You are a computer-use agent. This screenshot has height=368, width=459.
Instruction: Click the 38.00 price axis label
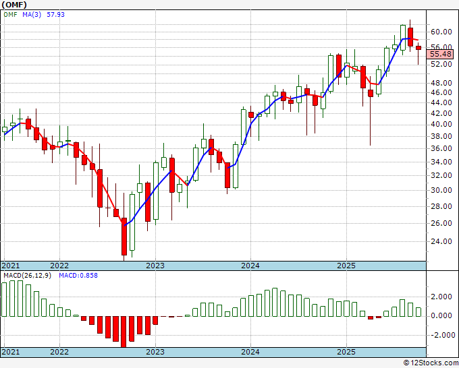point(441,136)
